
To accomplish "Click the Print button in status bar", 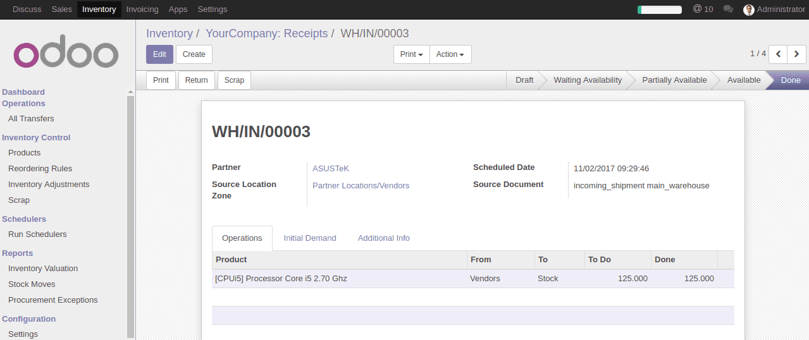I will (x=161, y=80).
